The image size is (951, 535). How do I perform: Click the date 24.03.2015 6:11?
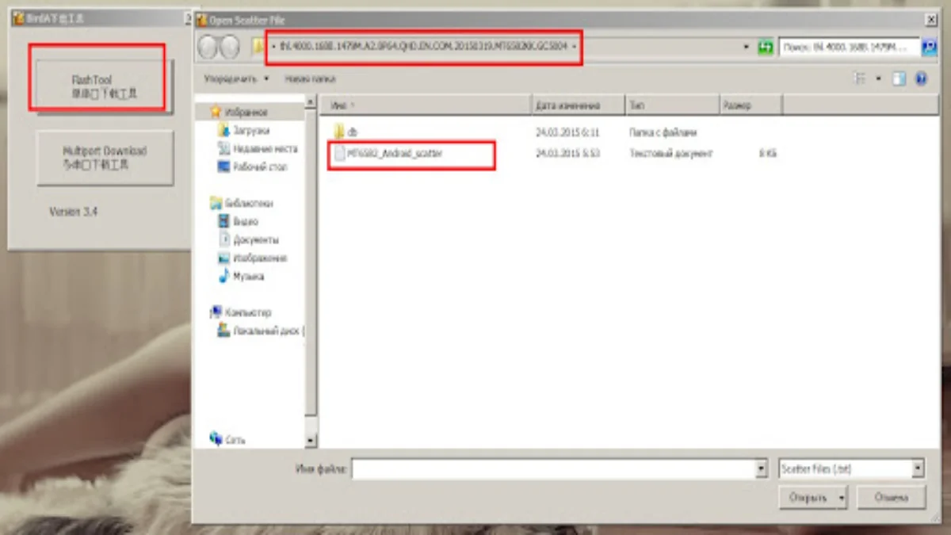click(x=567, y=132)
